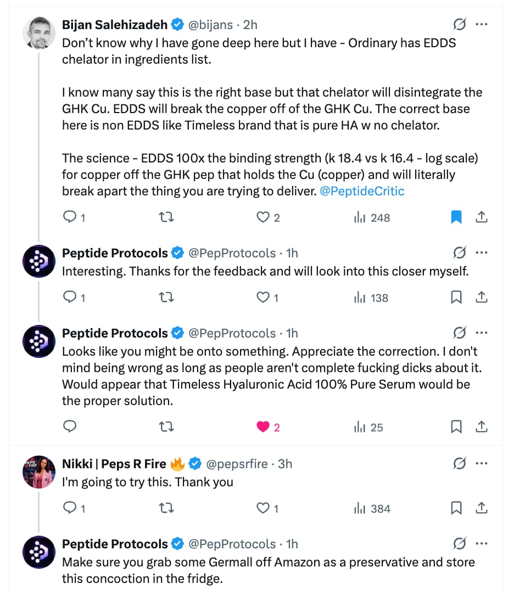Repost Bijan Salehizadeh's EDDS chelator tweet

coord(166,217)
